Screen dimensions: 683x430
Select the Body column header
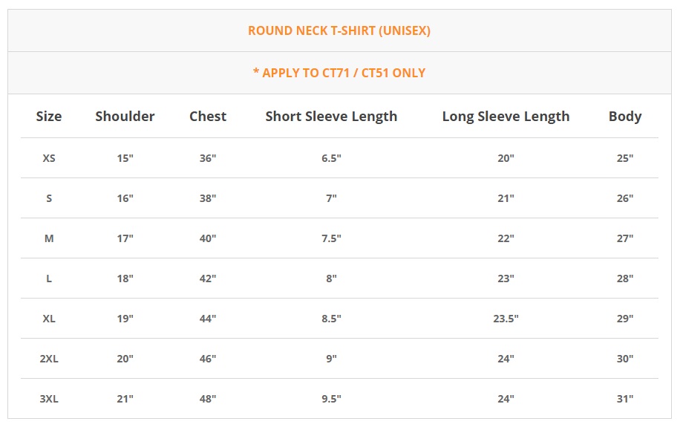[x=625, y=117]
